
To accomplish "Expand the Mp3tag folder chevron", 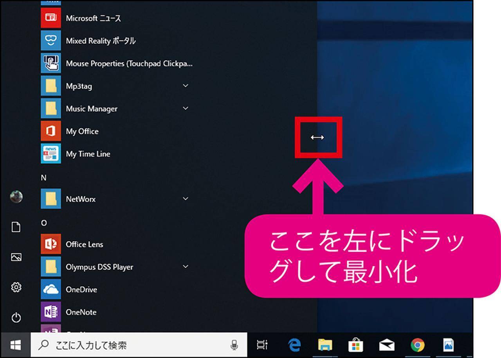I will (186, 86).
